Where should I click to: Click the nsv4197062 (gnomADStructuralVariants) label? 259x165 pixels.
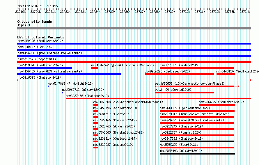click(x=123, y=65)
